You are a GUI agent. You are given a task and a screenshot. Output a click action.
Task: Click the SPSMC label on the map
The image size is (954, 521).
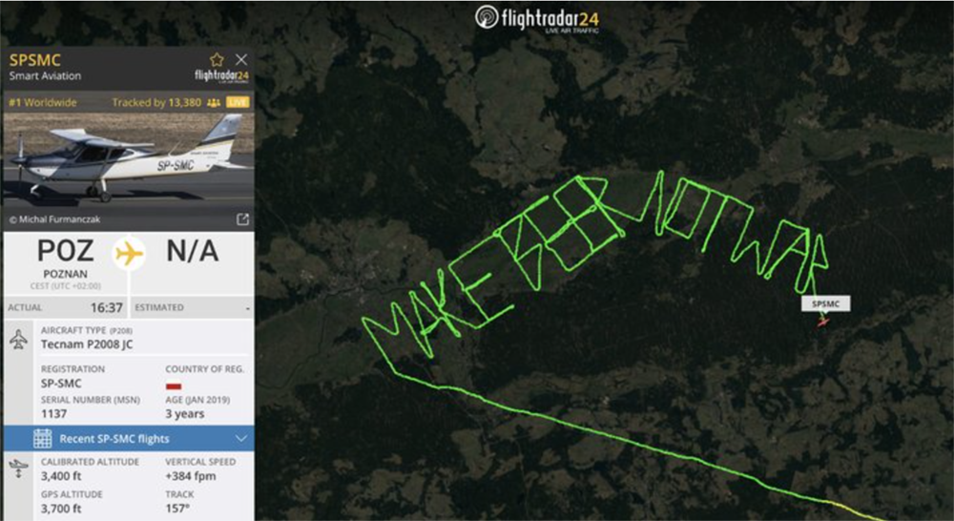(x=825, y=303)
